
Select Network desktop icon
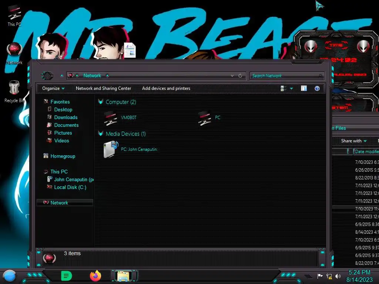click(x=14, y=54)
